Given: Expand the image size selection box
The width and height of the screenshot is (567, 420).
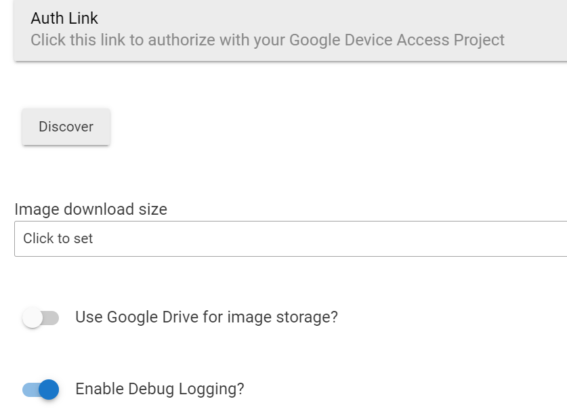Looking at the screenshot, I should click(291, 238).
